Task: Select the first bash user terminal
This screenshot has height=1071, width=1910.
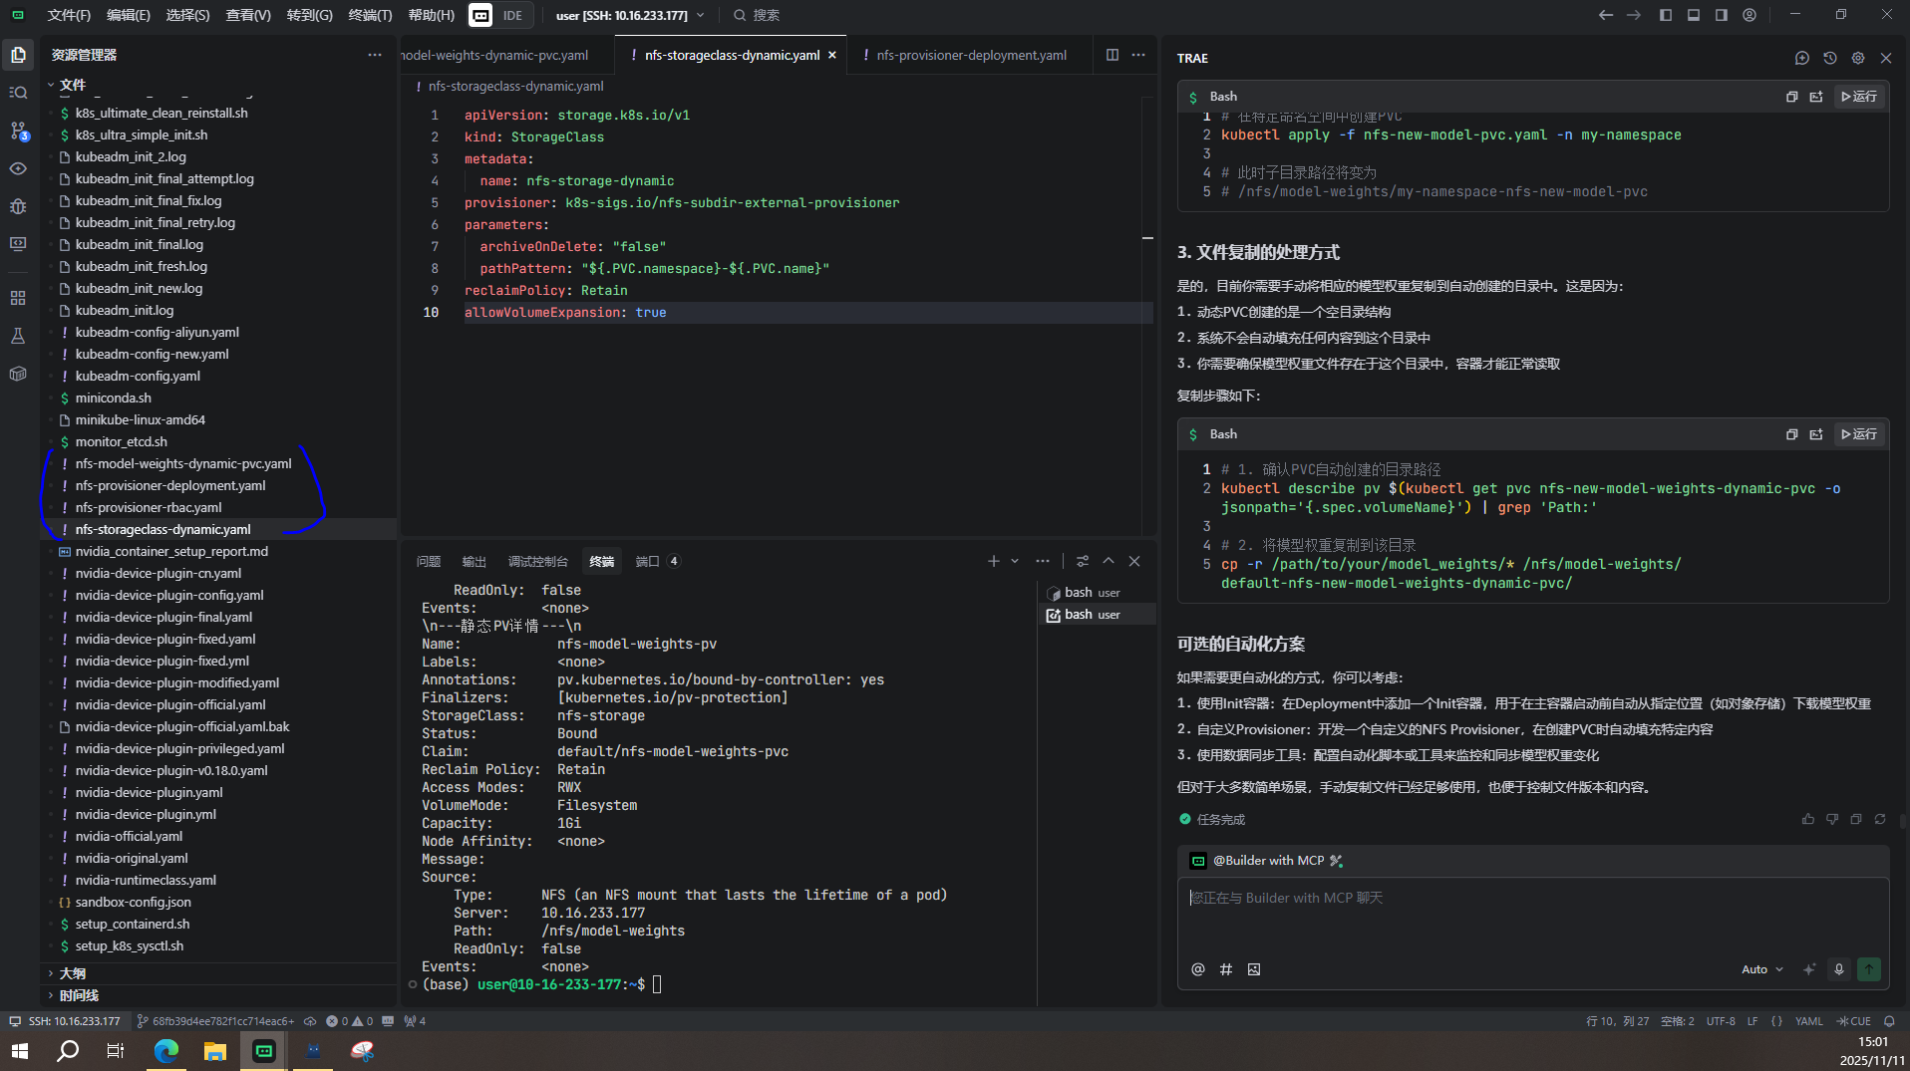Action: (x=1095, y=593)
